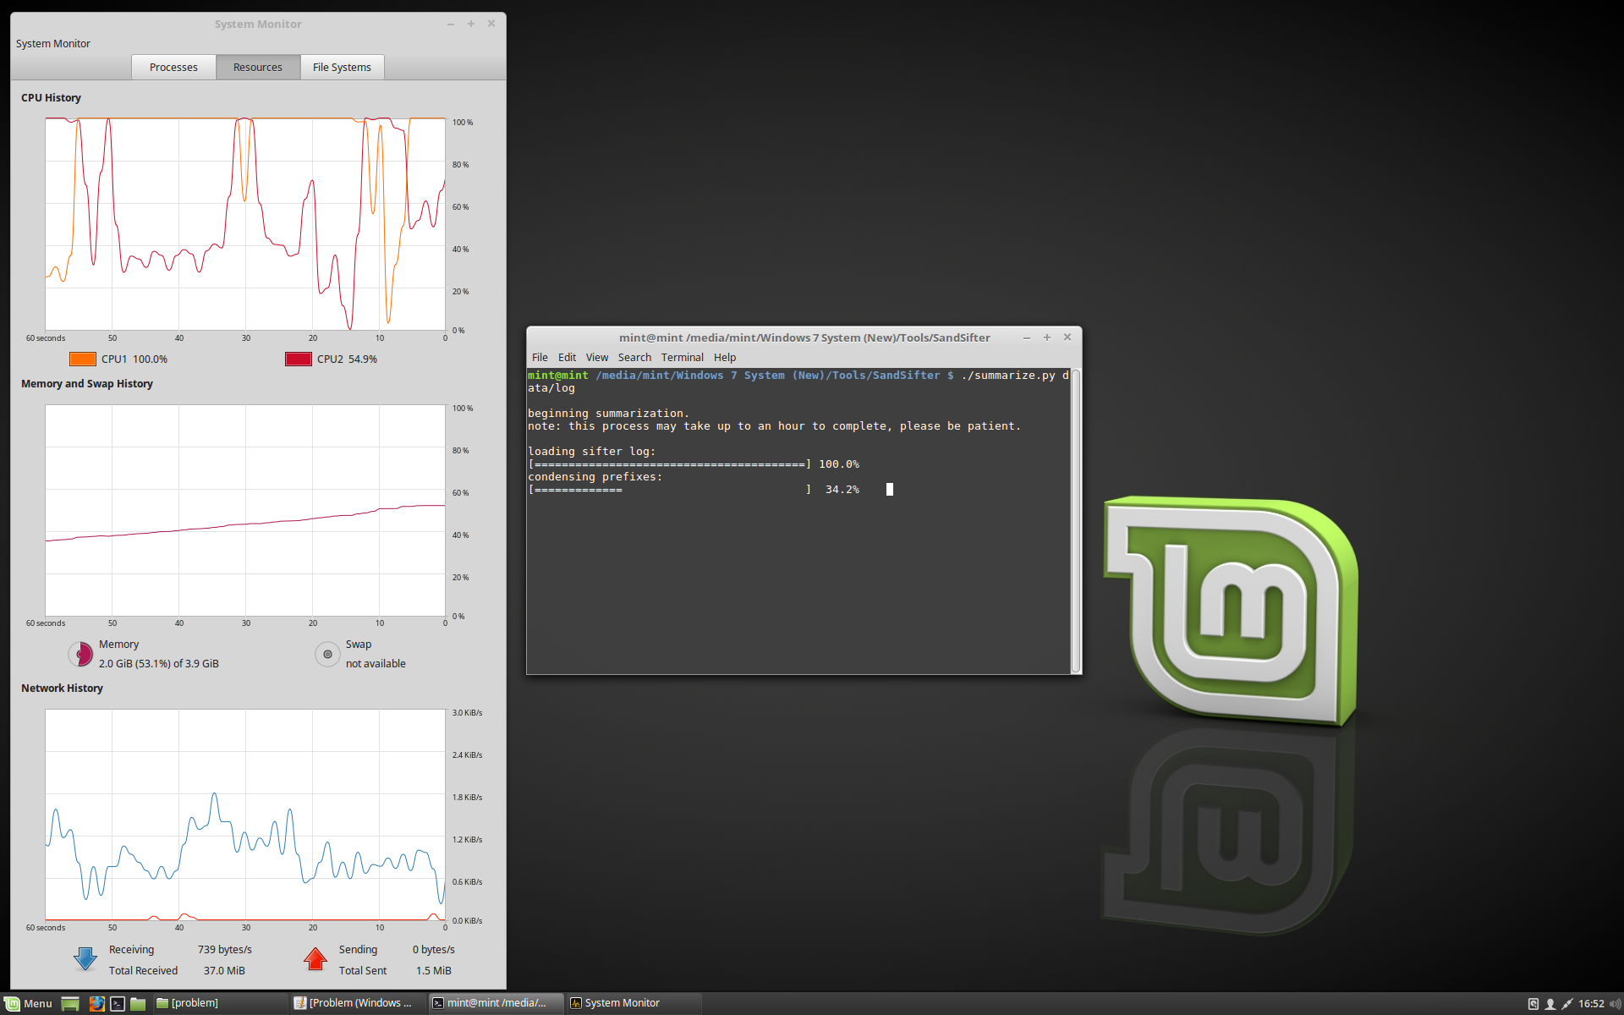
Task: Click the network connection tray icon
Action: (1567, 1004)
